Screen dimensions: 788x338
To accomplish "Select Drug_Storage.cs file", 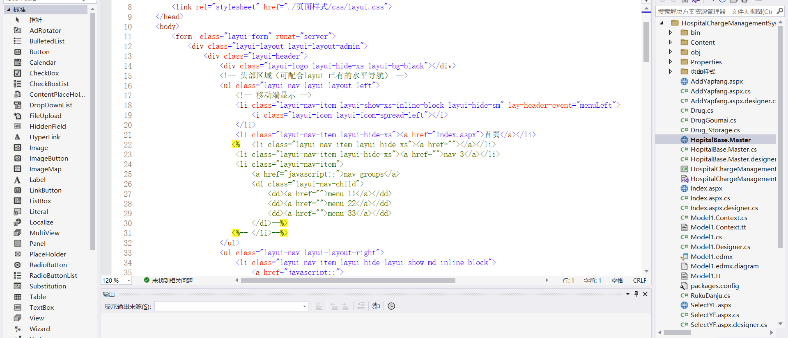I will coord(714,130).
